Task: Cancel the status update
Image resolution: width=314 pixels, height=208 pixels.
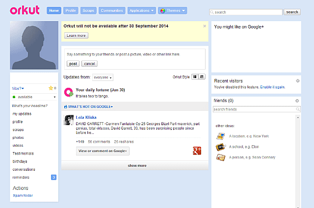Action: [x=89, y=64]
